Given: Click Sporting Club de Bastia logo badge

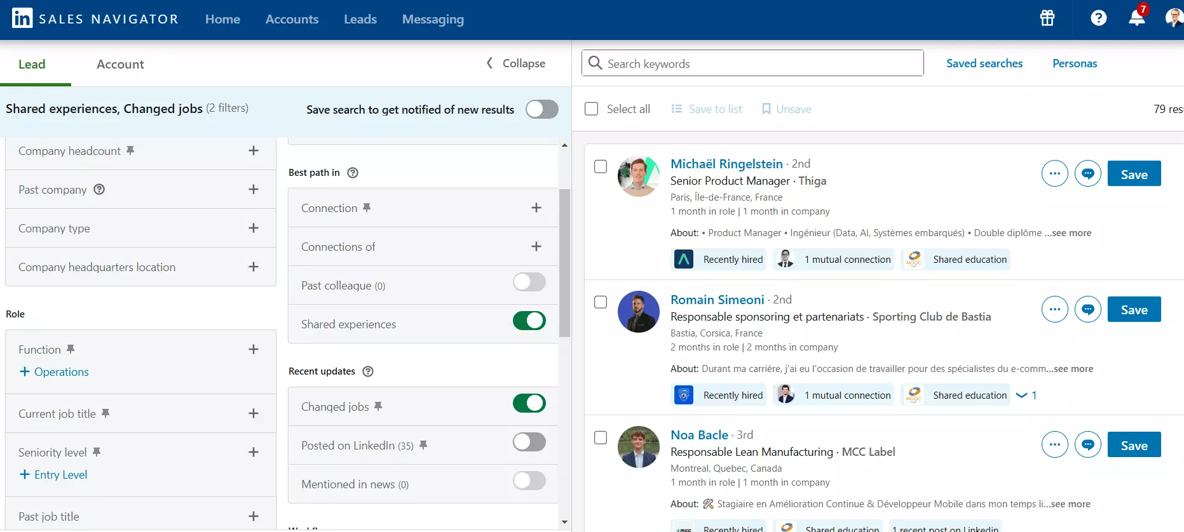Looking at the screenshot, I should pyautogui.click(x=684, y=395).
